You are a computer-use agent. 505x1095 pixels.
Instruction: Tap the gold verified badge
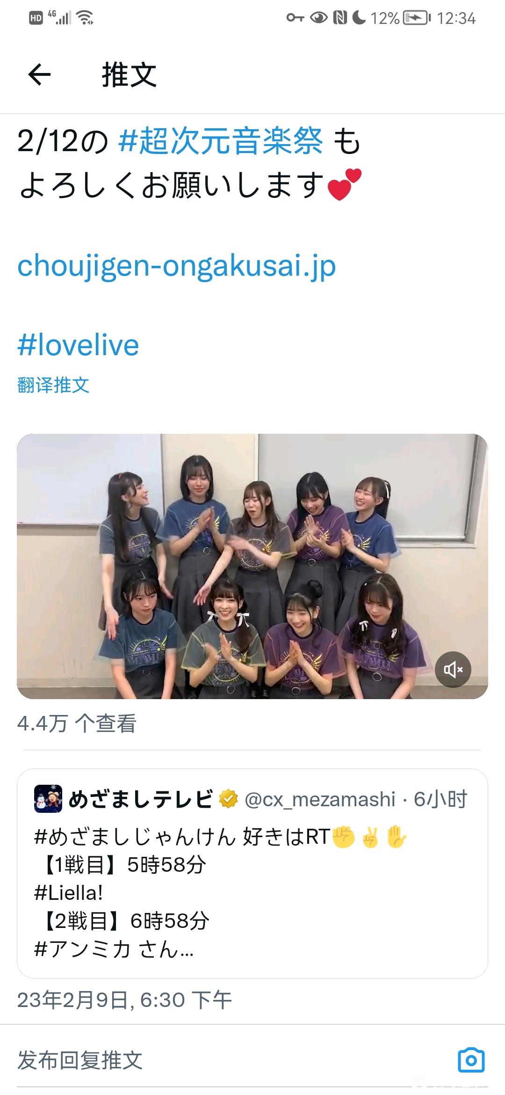pos(229,799)
